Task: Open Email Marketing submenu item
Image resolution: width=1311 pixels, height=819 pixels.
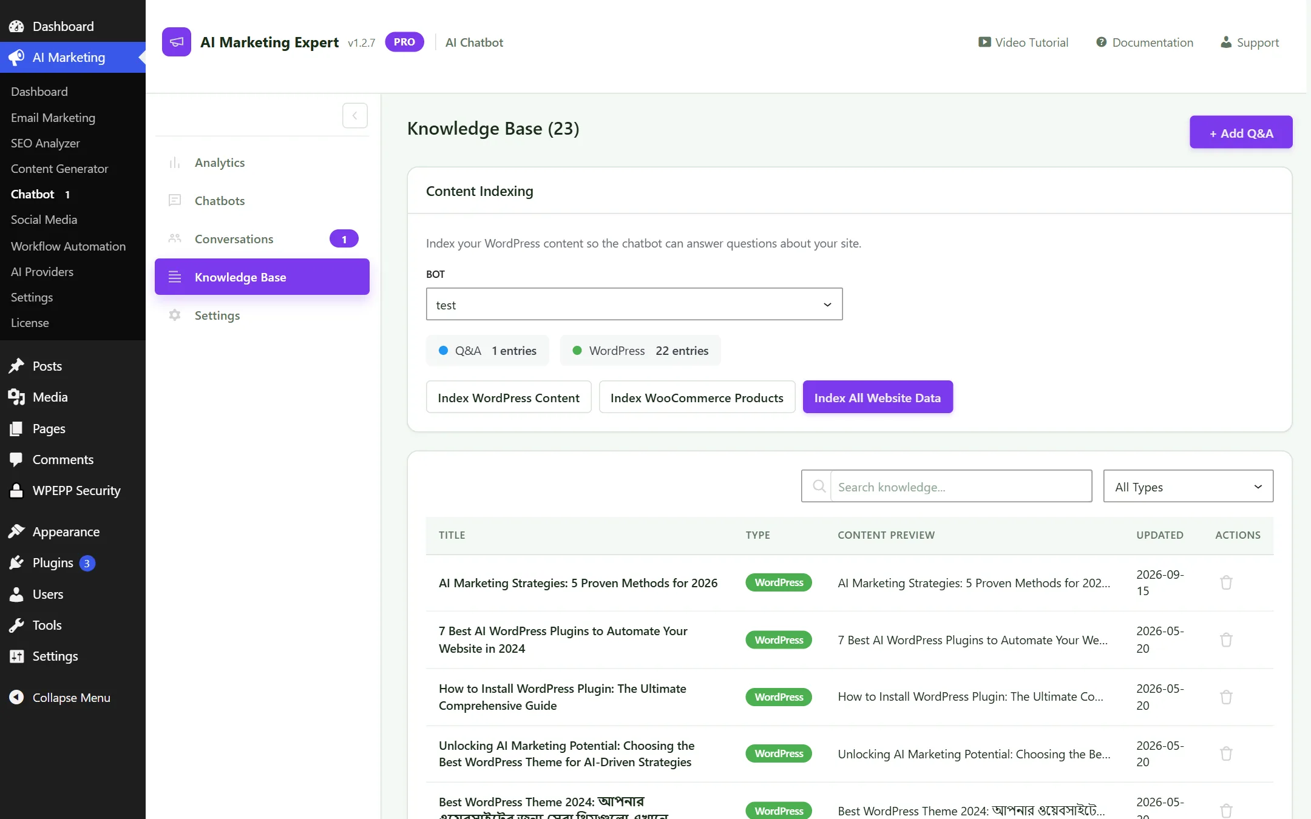Action: click(x=53, y=118)
